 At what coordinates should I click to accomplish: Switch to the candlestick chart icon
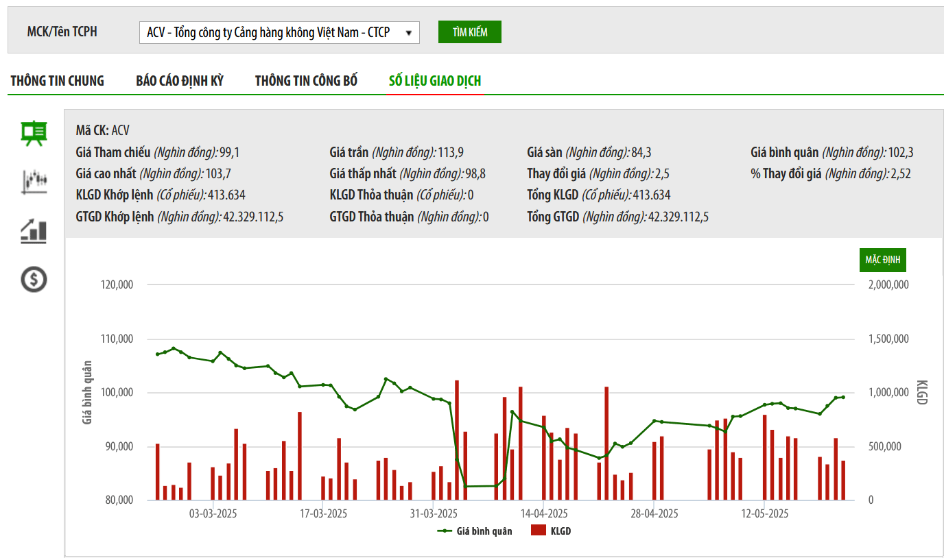click(x=34, y=182)
